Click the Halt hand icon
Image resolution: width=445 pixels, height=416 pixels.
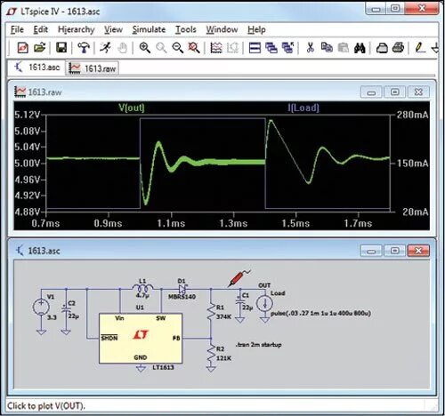[x=122, y=48]
